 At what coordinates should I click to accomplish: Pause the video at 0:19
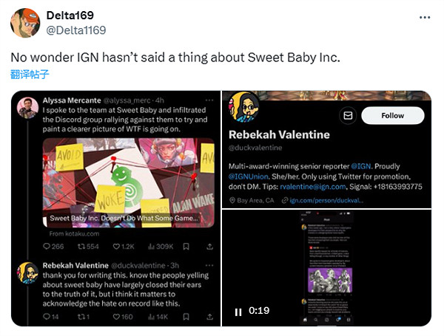point(238,312)
